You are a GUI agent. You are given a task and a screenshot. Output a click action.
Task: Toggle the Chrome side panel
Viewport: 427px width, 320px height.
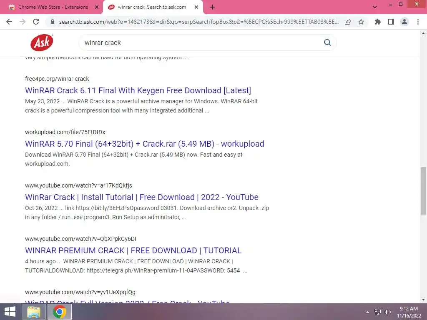[391, 22]
